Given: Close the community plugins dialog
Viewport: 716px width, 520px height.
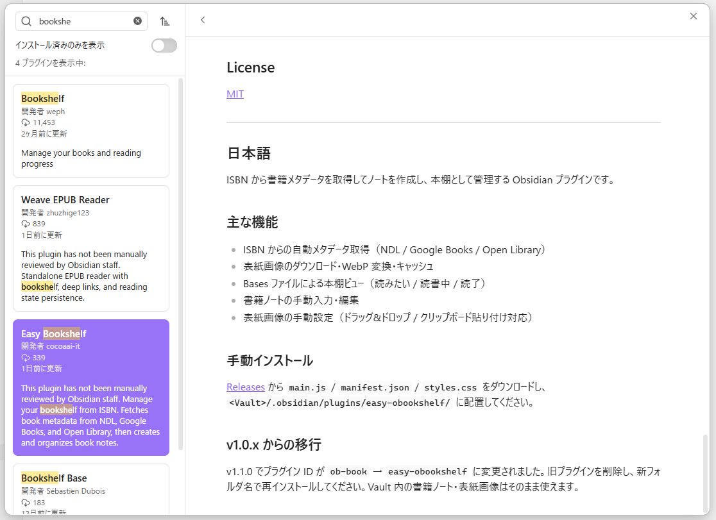Looking at the screenshot, I should [x=693, y=16].
